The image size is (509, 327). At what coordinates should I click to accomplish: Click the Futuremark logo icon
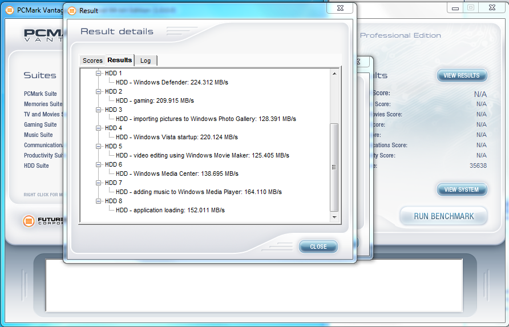click(29, 221)
